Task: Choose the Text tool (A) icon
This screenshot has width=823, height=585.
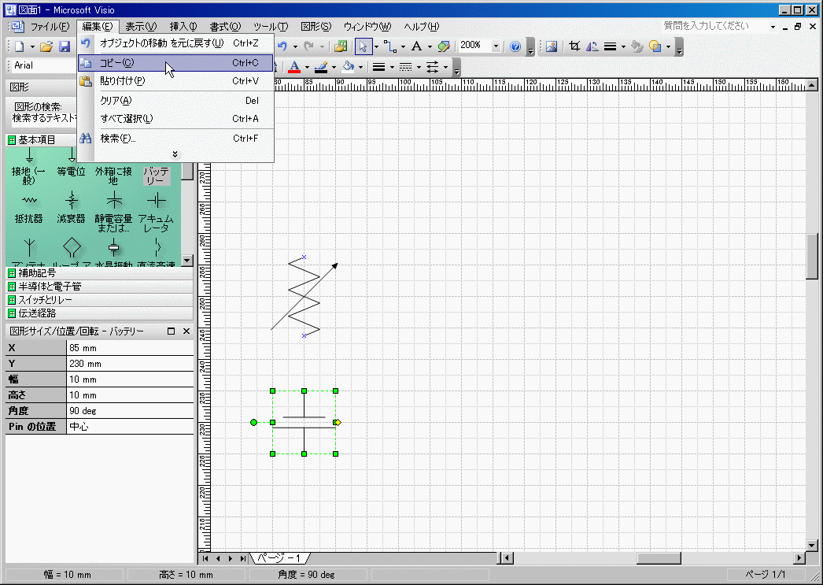Action: (x=416, y=46)
